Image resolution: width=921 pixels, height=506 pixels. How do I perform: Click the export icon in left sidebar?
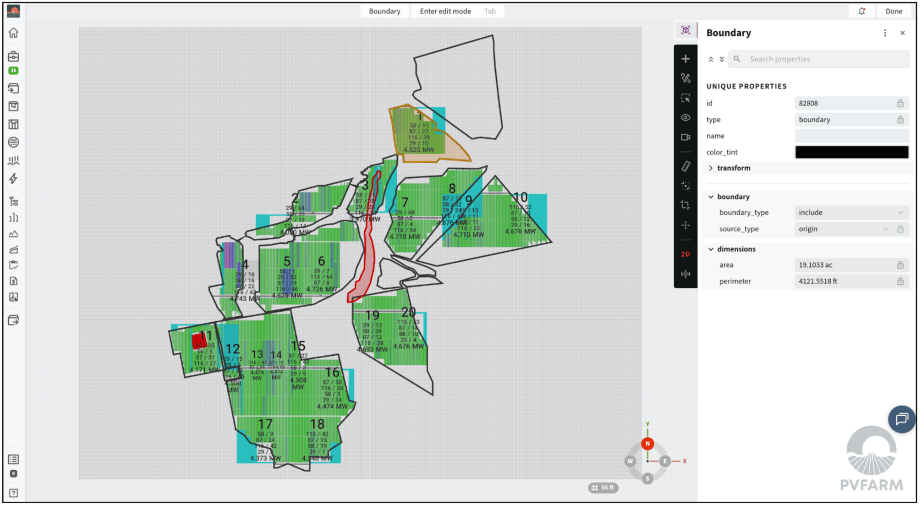13,320
